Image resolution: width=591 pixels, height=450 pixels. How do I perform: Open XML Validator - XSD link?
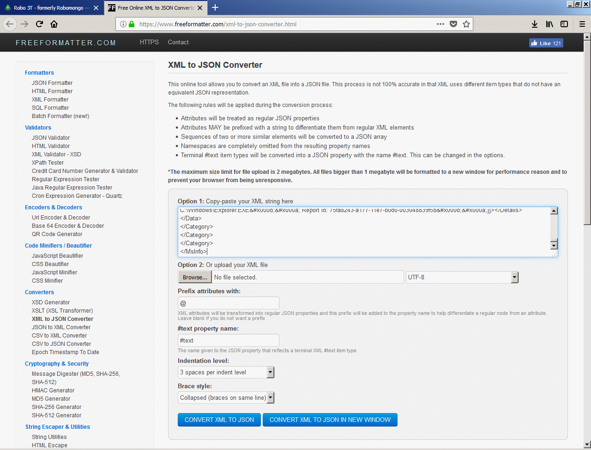coord(56,154)
